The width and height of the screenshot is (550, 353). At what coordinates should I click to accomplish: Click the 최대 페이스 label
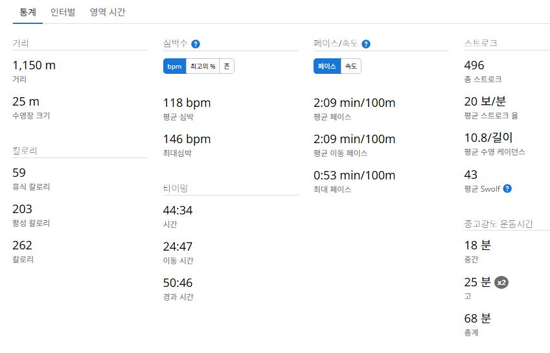[332, 190]
